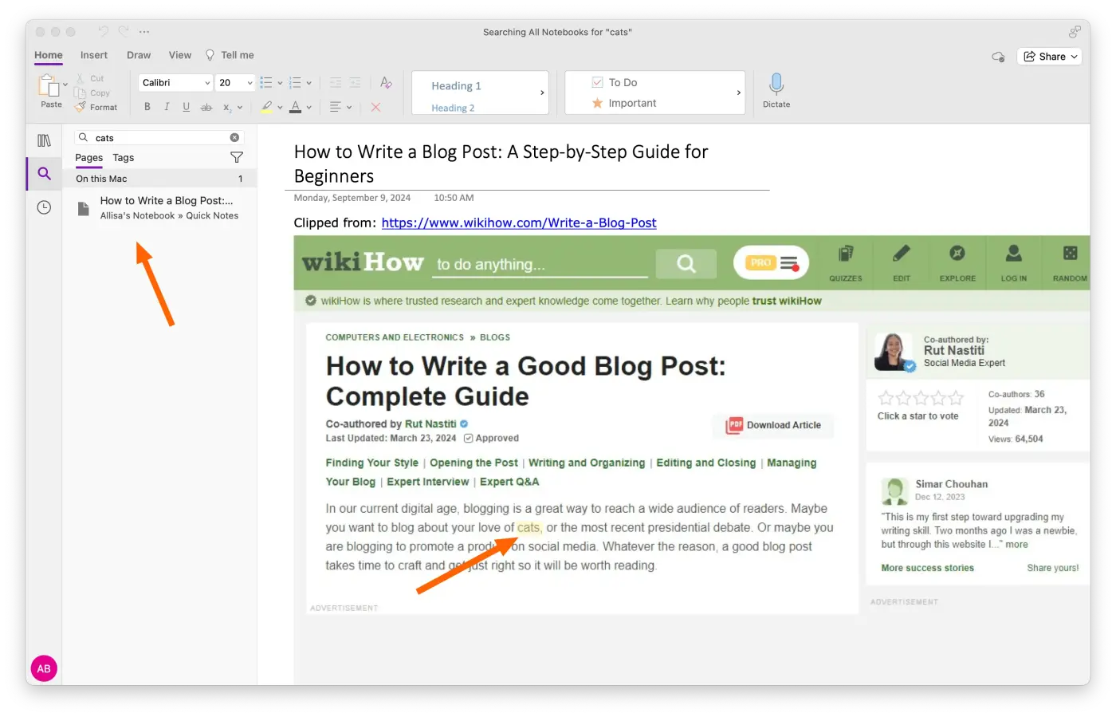Expand the styles gallery chevron
Viewport: 1116px width, 717px height.
pyautogui.click(x=542, y=93)
